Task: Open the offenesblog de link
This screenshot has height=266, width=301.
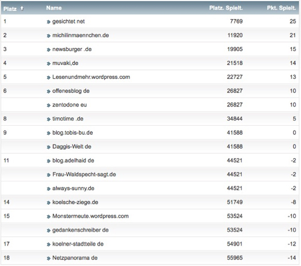Action: (x=71, y=91)
